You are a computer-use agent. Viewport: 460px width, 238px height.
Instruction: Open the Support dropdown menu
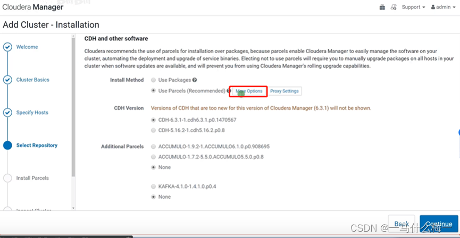point(413,7)
